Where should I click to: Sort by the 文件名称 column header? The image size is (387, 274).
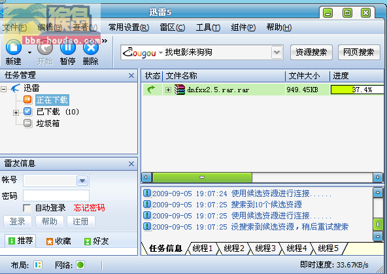coord(224,76)
